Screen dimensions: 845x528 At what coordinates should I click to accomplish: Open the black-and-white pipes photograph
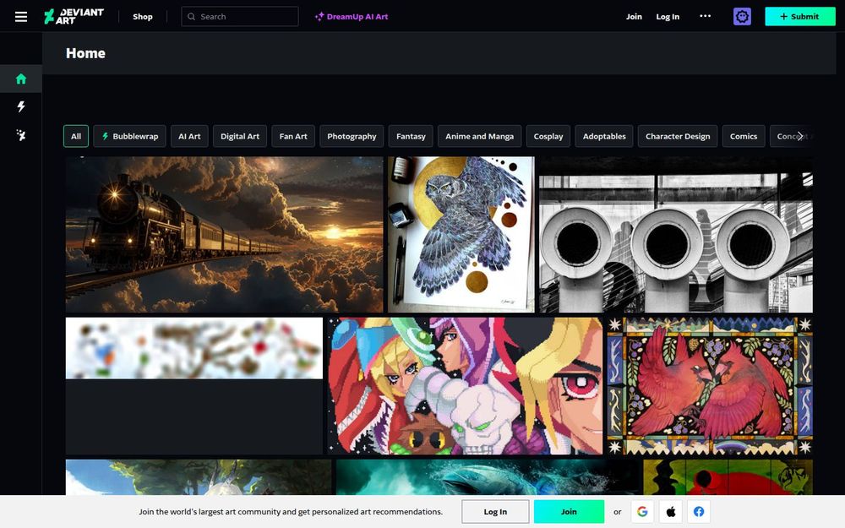click(676, 235)
